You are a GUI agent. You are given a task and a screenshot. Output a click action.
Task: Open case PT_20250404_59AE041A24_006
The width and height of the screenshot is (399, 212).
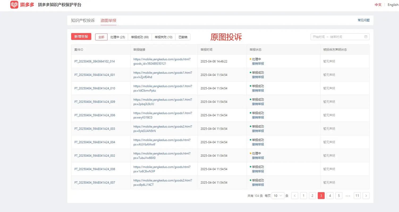click(x=95, y=115)
